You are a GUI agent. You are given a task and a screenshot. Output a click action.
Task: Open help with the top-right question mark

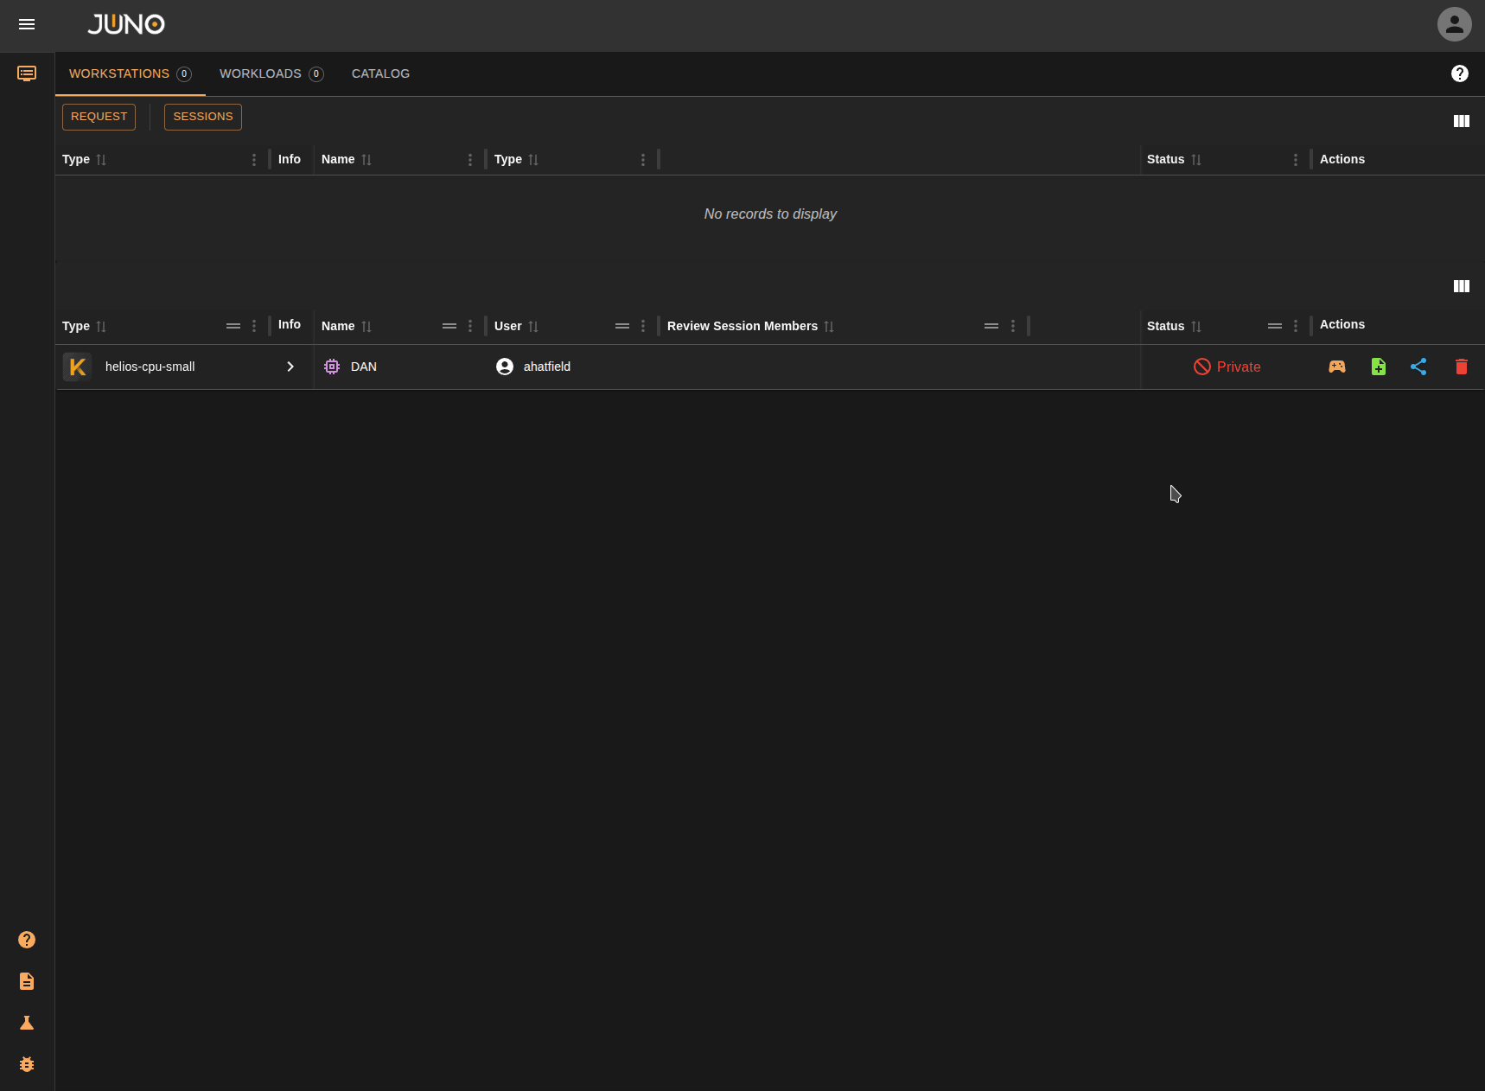tap(1460, 73)
